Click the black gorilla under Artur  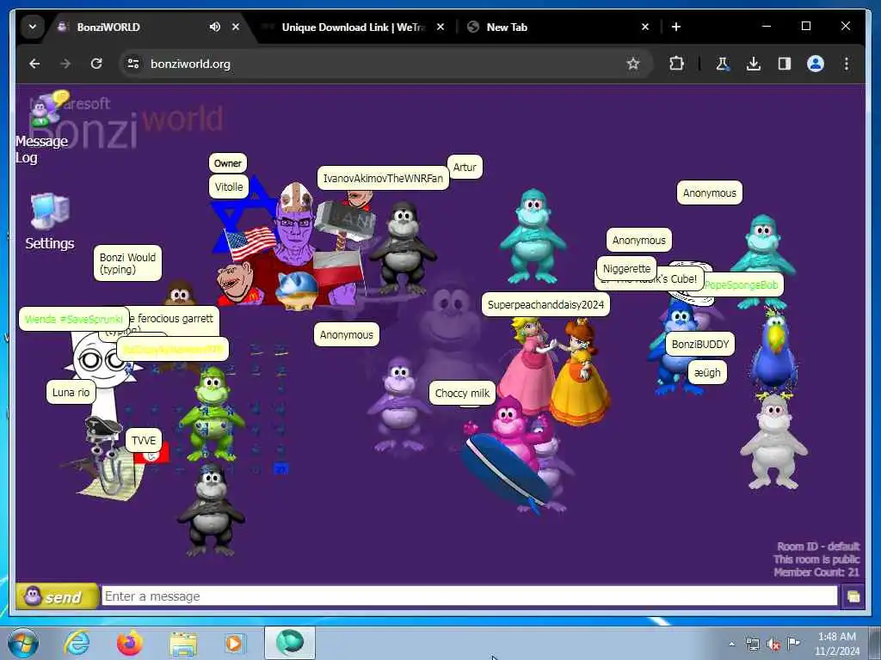pyautogui.click(x=403, y=248)
